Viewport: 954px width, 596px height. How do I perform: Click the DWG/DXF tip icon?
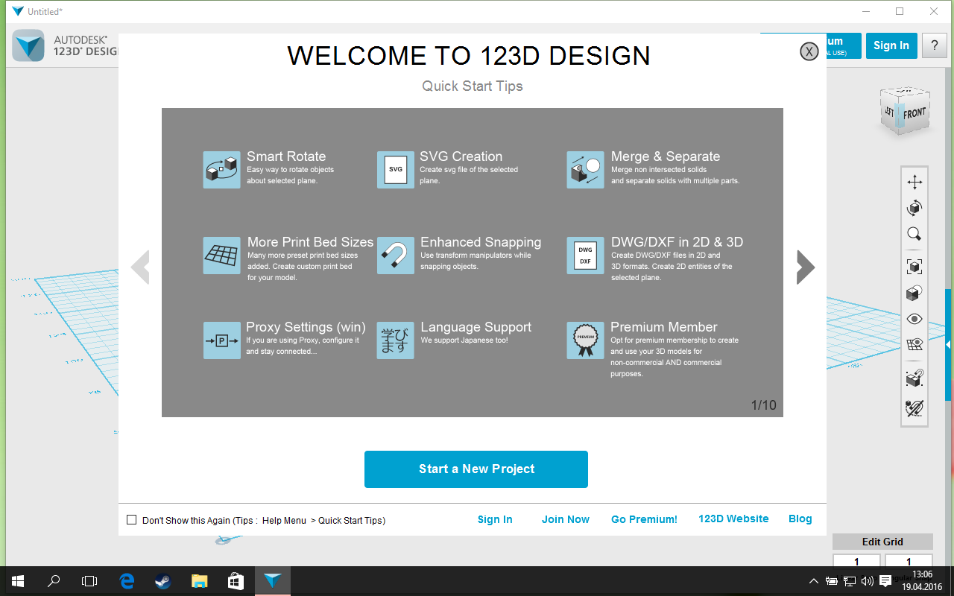[585, 256]
